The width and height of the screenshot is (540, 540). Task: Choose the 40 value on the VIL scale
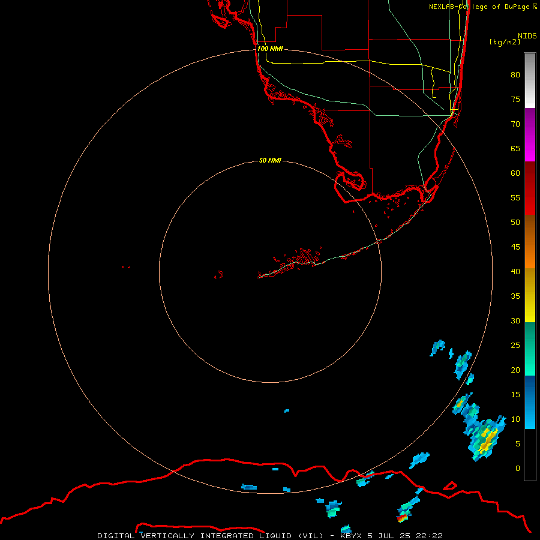point(515,271)
